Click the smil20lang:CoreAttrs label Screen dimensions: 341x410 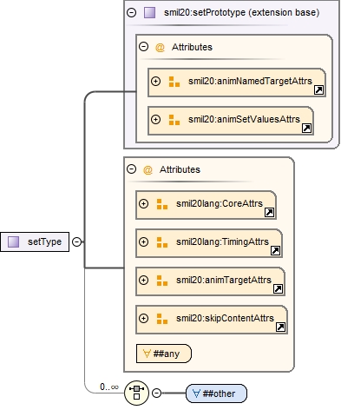tap(220, 203)
